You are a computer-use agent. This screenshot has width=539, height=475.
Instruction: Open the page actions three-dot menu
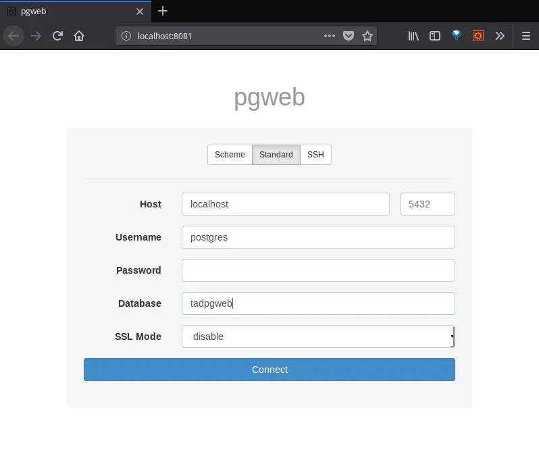(330, 36)
